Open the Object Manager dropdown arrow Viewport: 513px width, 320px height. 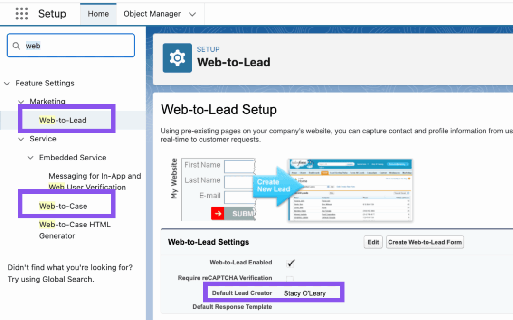coord(192,14)
